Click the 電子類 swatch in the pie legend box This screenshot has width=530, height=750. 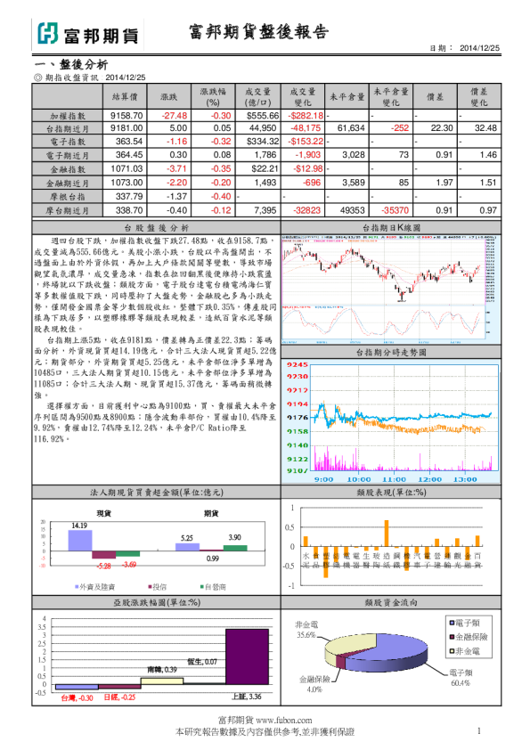tap(452, 623)
